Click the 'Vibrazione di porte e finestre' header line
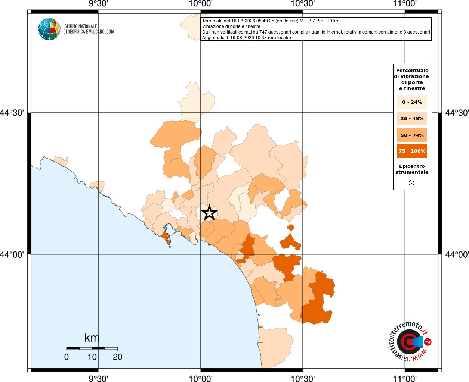This screenshot has height=382, width=469. tap(231, 26)
